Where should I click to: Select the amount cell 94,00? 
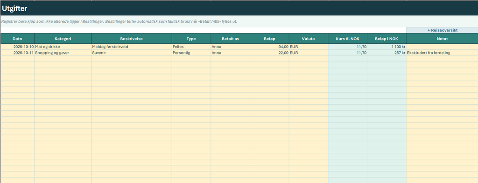pos(269,47)
